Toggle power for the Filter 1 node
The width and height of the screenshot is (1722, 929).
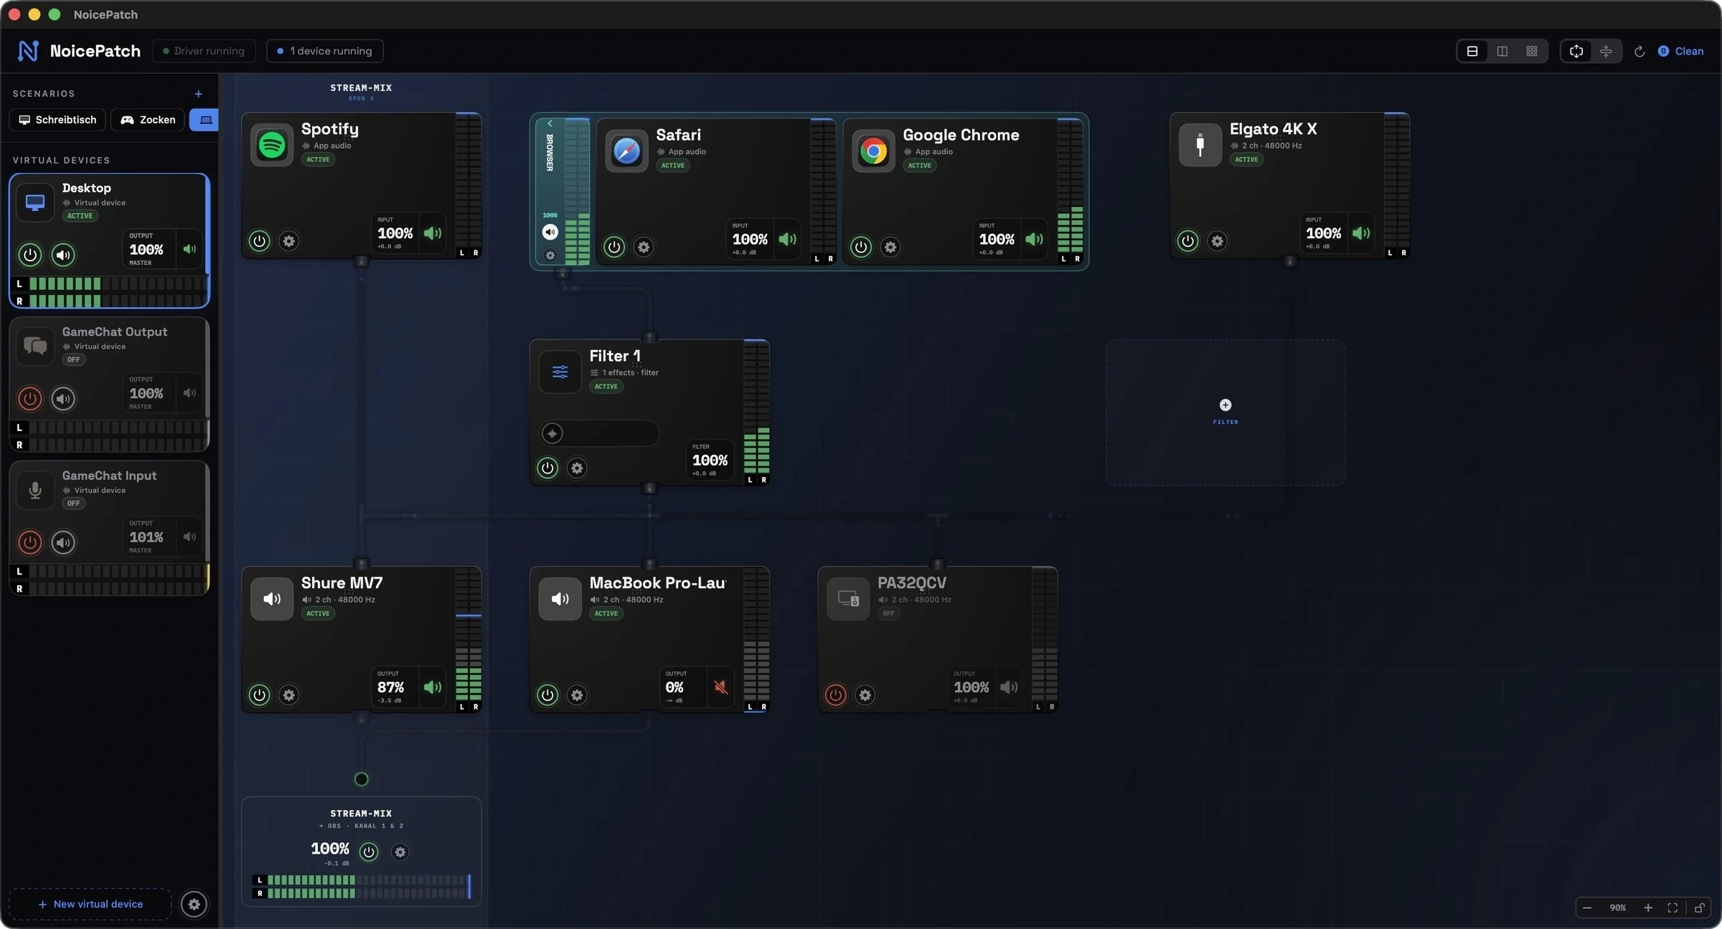[x=547, y=468]
